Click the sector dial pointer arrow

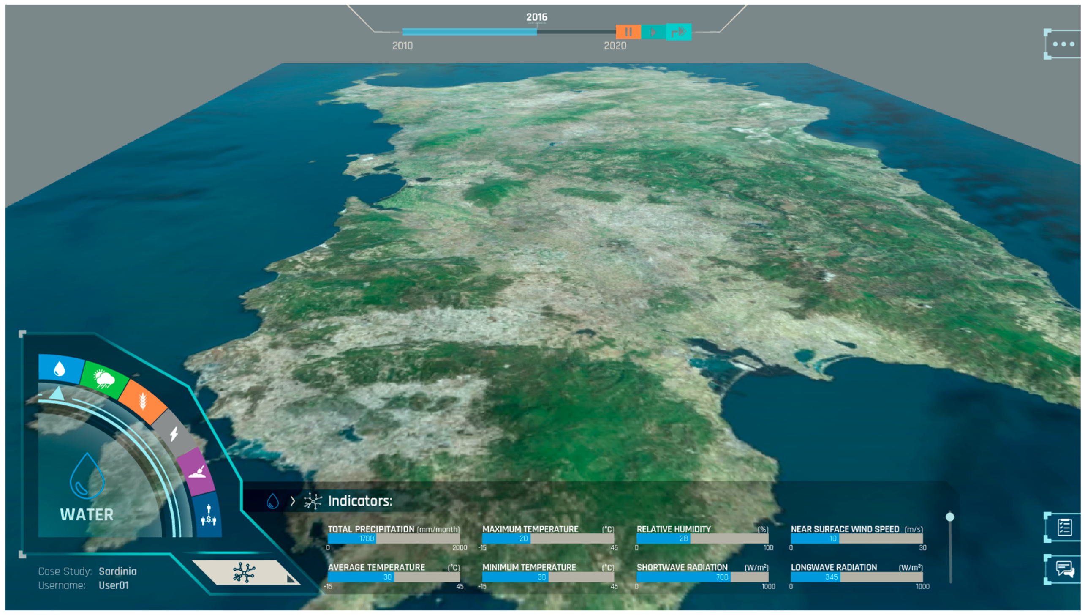[x=57, y=394]
